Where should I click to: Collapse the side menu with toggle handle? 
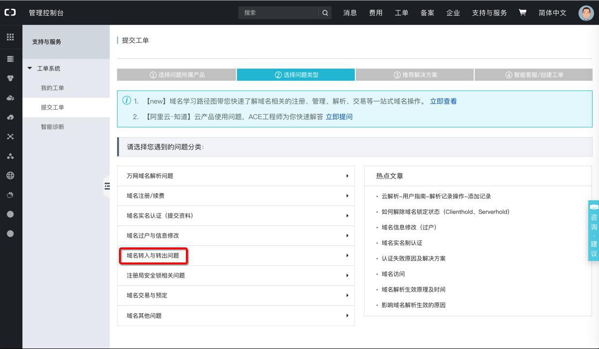tap(107, 186)
